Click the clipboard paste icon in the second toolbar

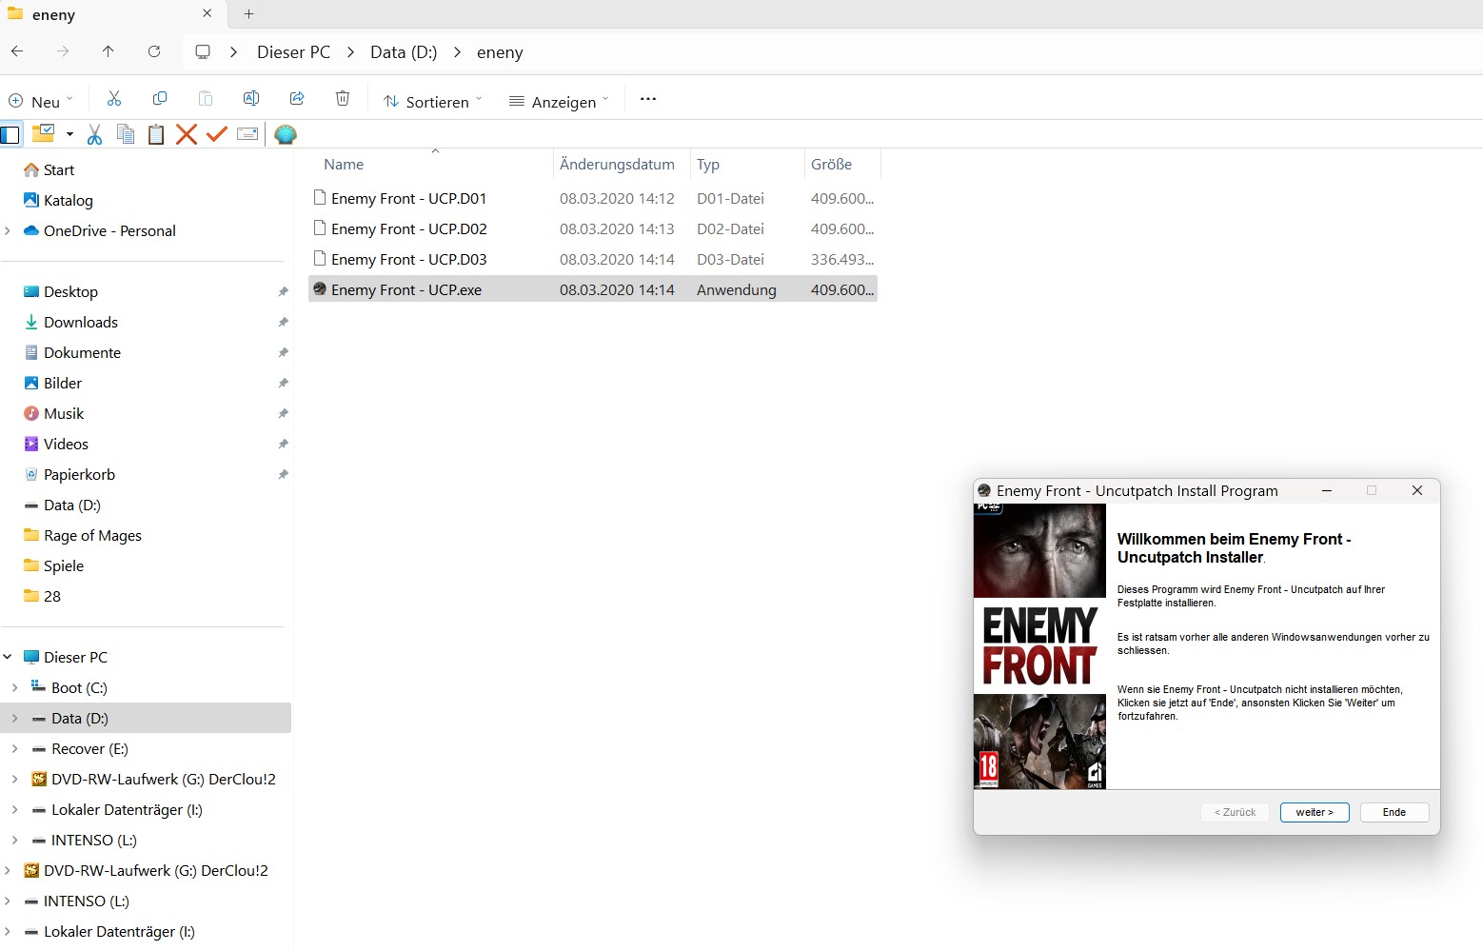tap(156, 134)
